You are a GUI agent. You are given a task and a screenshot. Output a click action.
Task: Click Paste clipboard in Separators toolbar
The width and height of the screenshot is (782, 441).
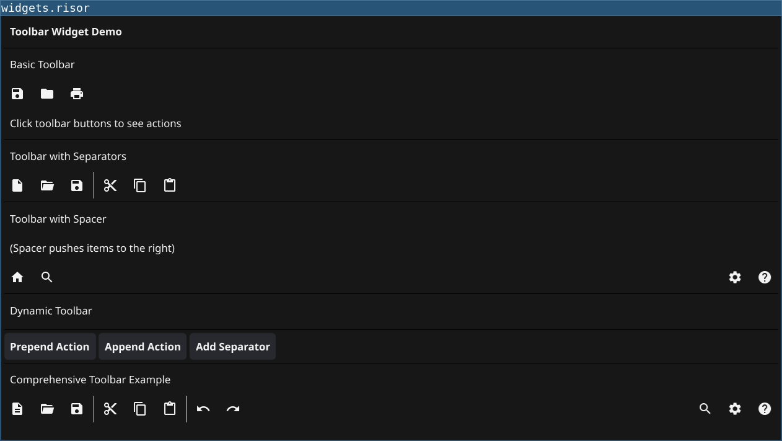click(x=170, y=185)
